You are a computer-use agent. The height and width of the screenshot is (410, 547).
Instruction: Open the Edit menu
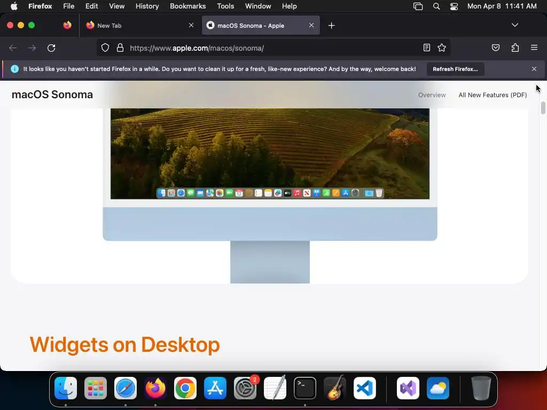(91, 6)
